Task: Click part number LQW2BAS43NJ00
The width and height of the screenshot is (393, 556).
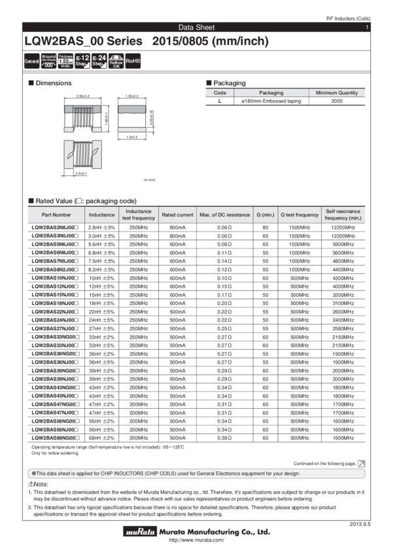Action: pos(55,396)
